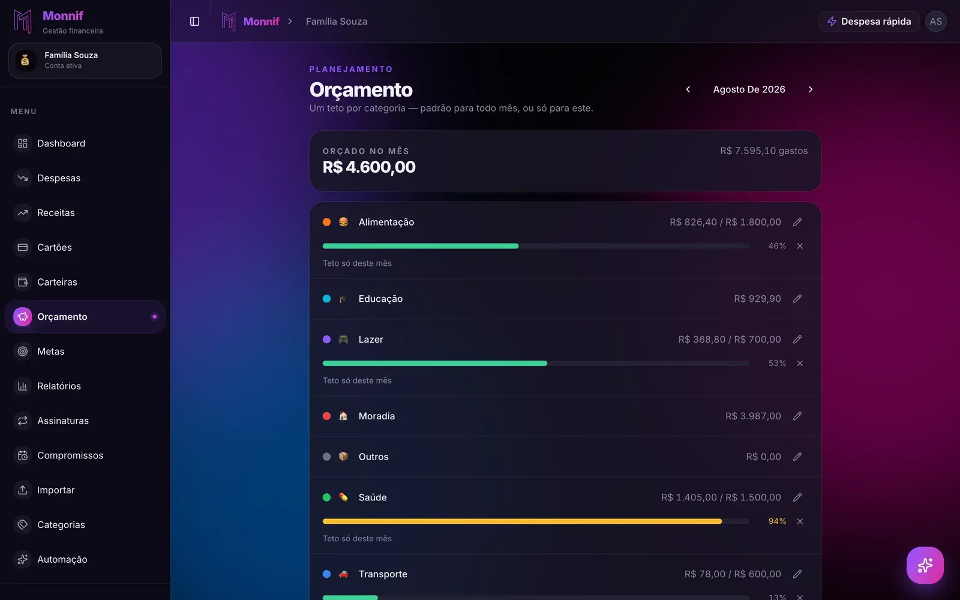Screen dimensions: 960x600
Task: Click the R$ 78,00 / R$ 600,00 amount
Action: tap(733, 574)
